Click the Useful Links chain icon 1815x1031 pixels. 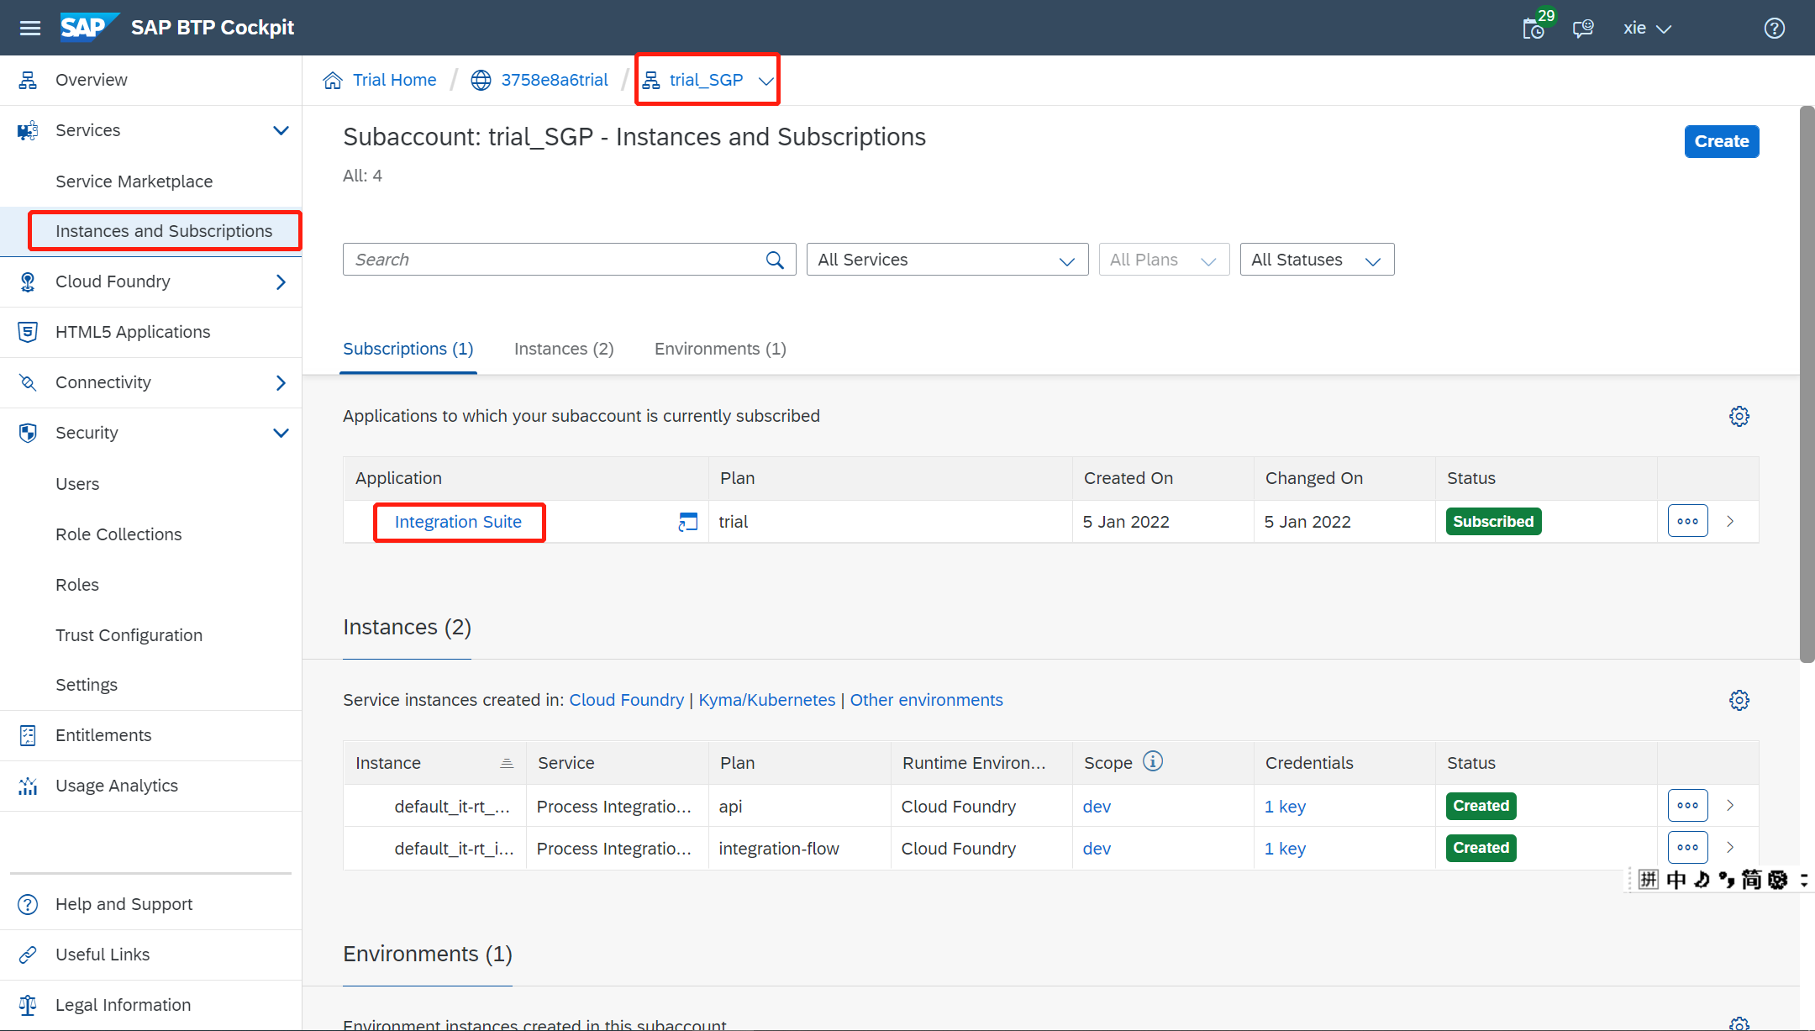tap(28, 955)
